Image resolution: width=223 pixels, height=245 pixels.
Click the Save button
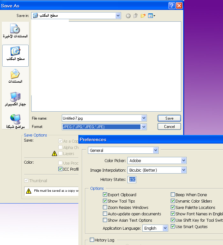tap(169, 118)
